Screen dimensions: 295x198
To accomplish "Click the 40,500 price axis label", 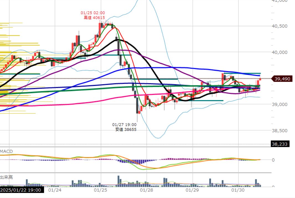I will coord(279,26).
